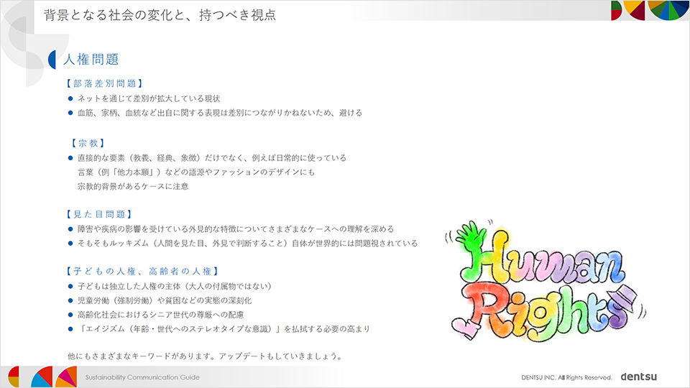
Task: Click the slide title 背景となる社会の変化と、持つべき視点
Action: [x=160, y=14]
